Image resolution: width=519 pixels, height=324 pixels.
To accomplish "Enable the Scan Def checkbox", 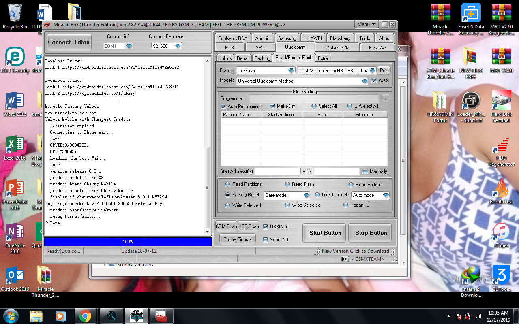I will pos(265,240).
